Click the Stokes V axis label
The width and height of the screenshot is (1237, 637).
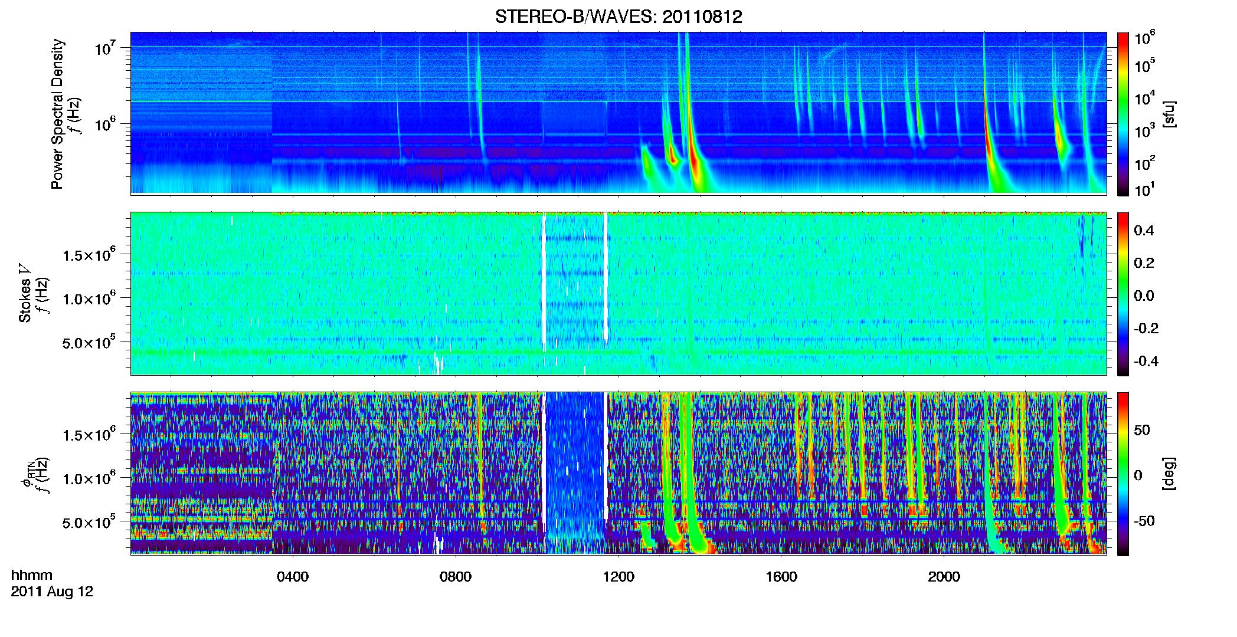point(25,293)
